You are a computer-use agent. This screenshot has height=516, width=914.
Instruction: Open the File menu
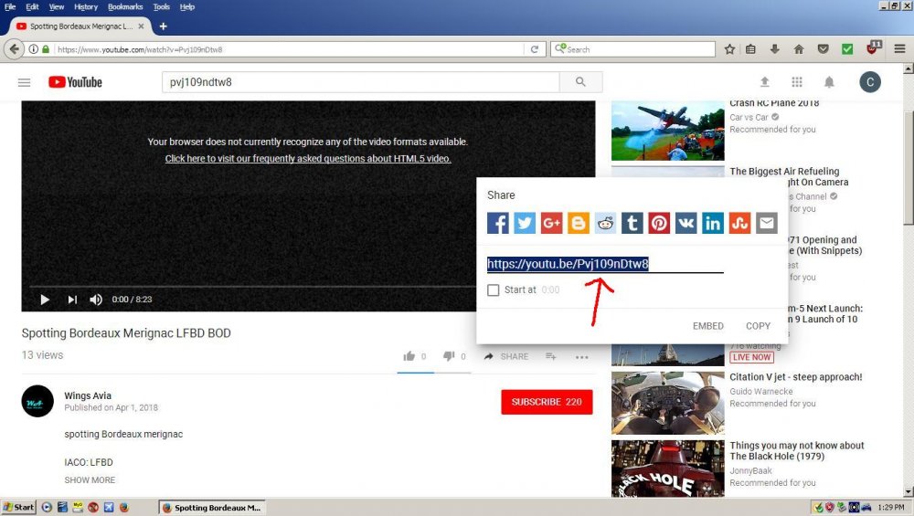point(10,7)
